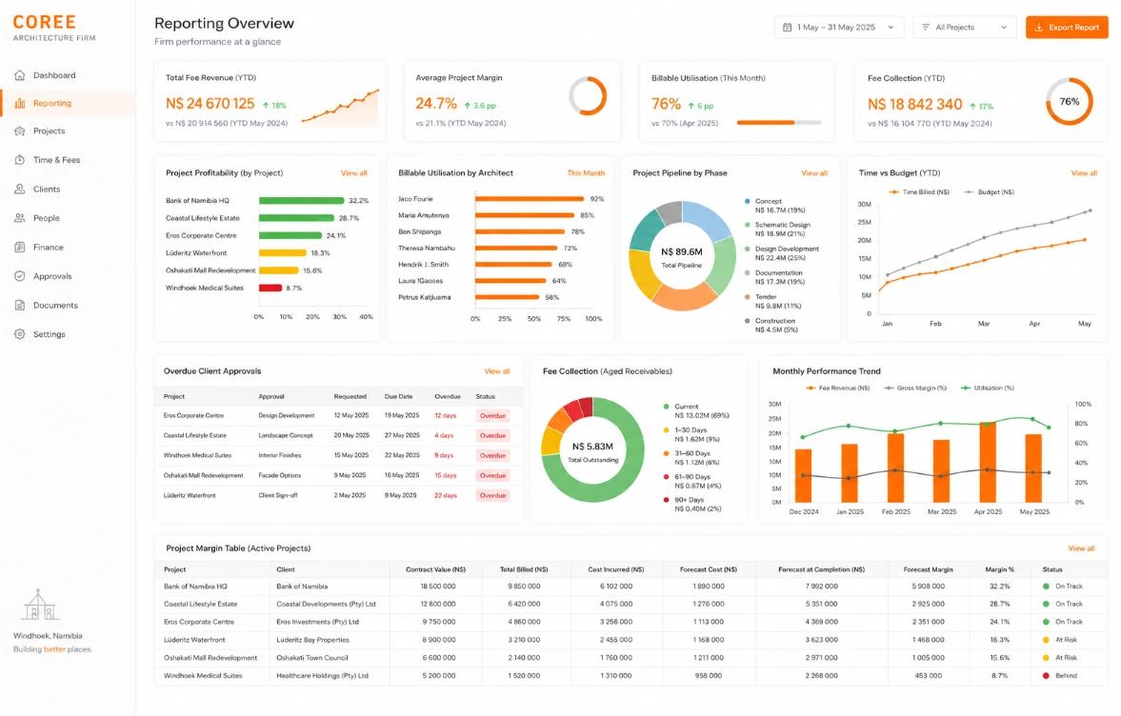Click This Month in Billable Utilisation by Architect
Screen dimensions: 1121x716
click(x=586, y=173)
